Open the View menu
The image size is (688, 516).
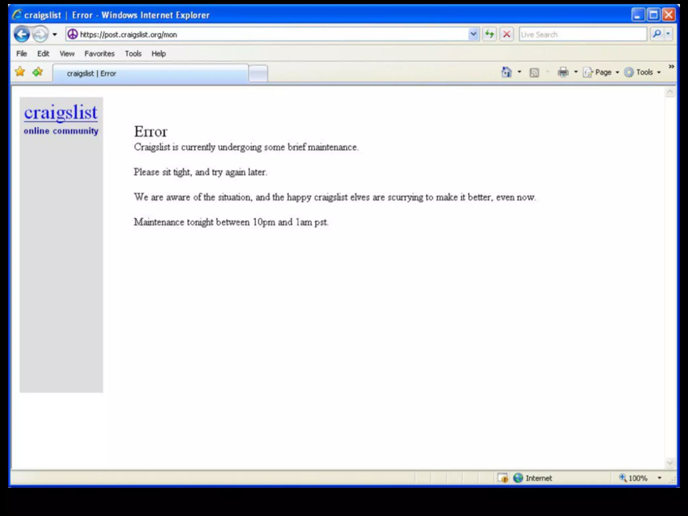[x=67, y=54]
